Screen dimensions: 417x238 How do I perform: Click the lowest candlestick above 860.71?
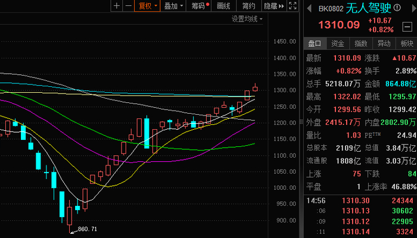70,217
